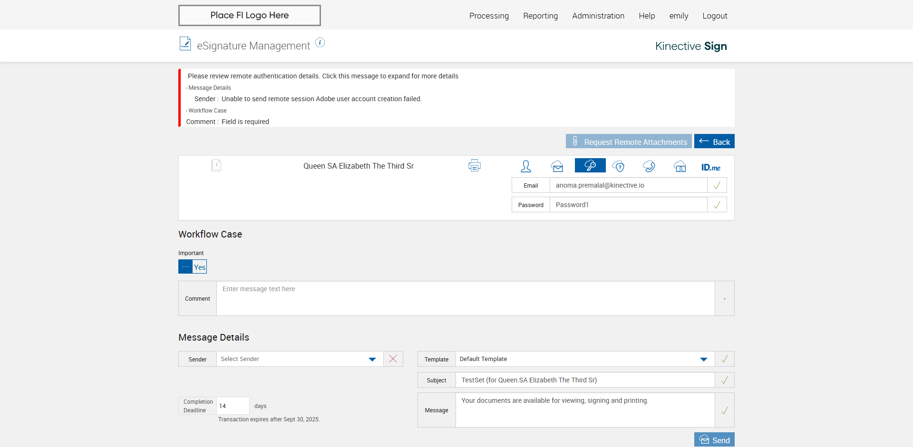The width and height of the screenshot is (913, 447).
Task: Expand the remote authentication error message
Action: 323,76
